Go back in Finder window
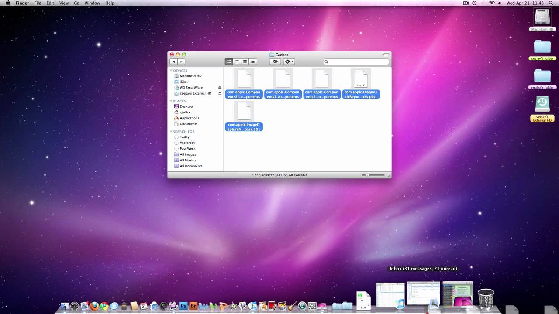 tap(174, 61)
